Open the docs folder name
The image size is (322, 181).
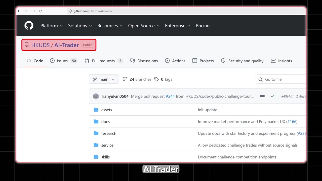(105, 122)
